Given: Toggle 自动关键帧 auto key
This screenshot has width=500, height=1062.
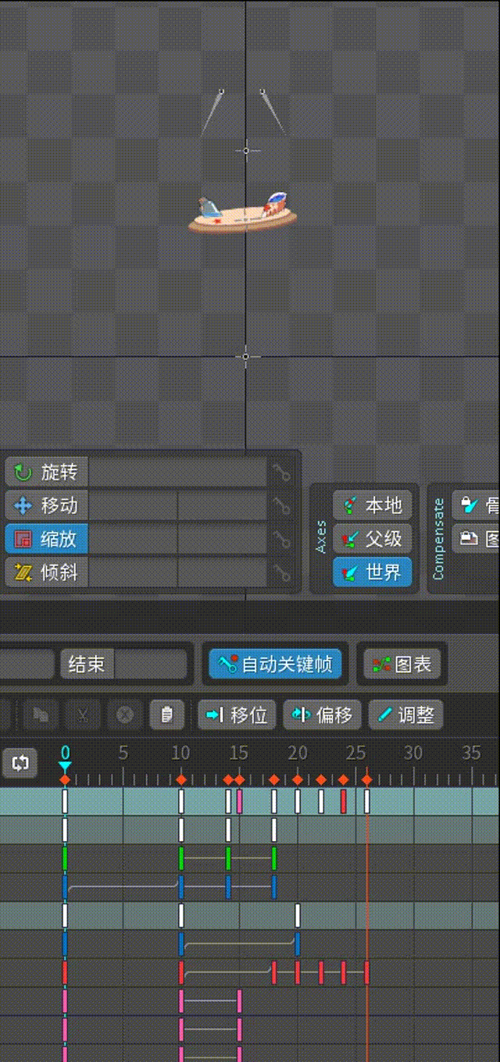Looking at the screenshot, I should click(x=275, y=665).
